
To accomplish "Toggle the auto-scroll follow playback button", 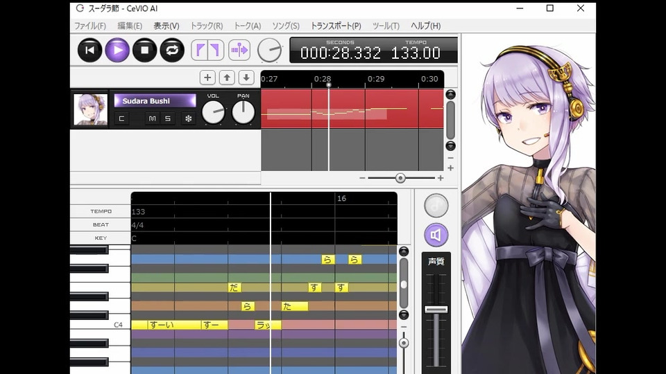I will click(239, 50).
